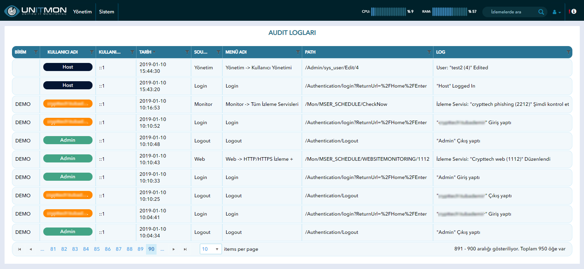Click the alert info icon
584x269 pixels.
tap(573, 12)
